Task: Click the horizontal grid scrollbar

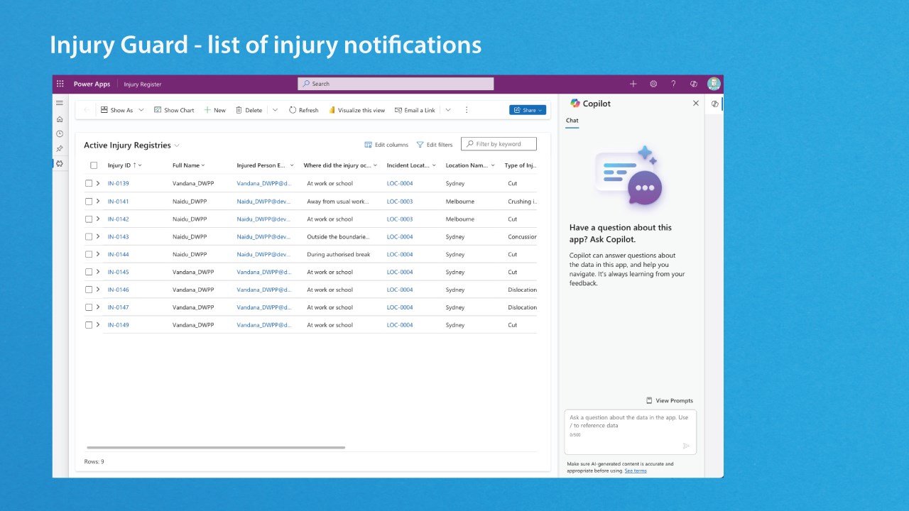Action: [216, 447]
